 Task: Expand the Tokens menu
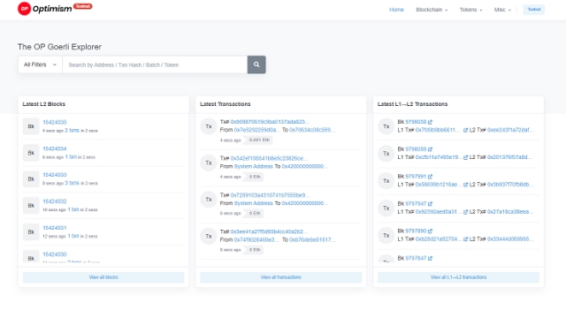pos(470,10)
